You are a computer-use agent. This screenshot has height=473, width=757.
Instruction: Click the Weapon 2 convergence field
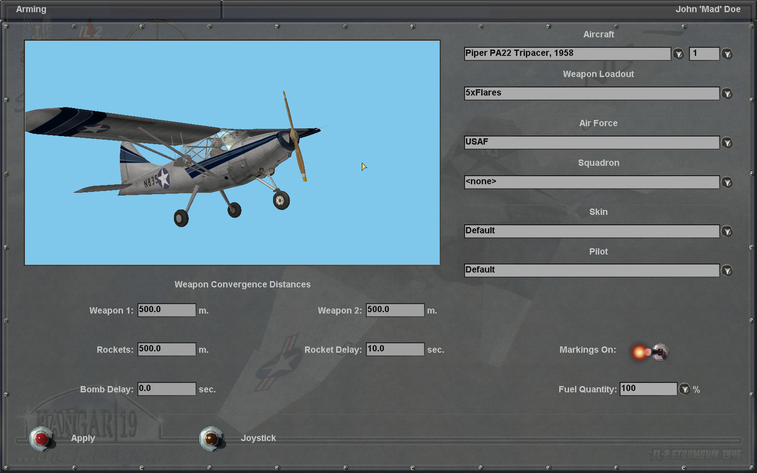pos(395,310)
